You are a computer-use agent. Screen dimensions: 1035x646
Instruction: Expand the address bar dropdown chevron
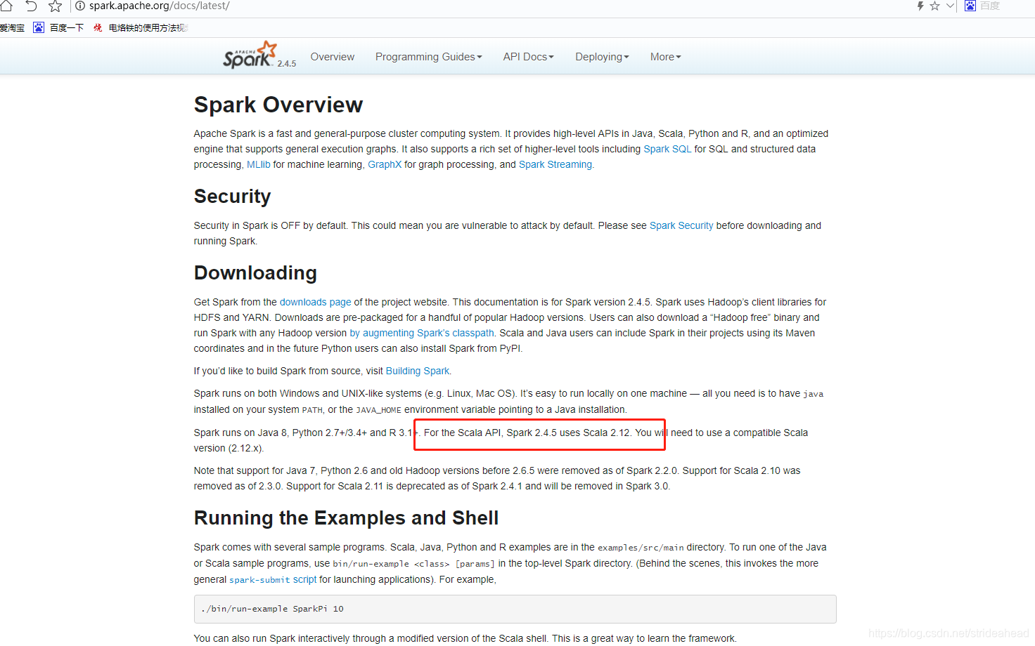tap(950, 6)
